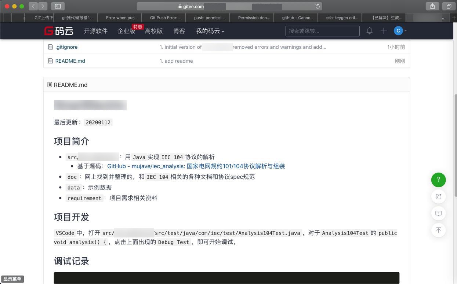Open the .gitignore file link
This screenshot has width=457, height=284.
coord(66,47)
